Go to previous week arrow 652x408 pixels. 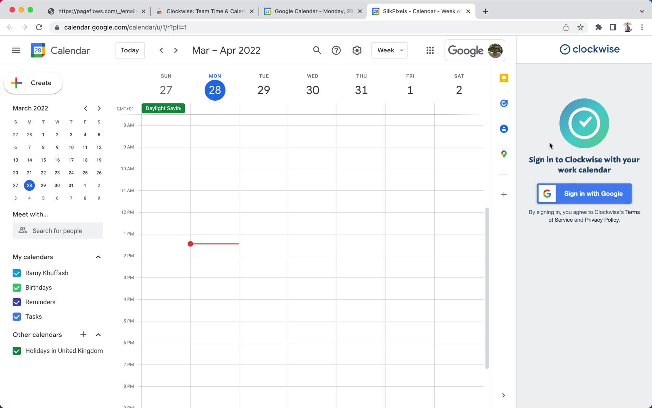[161, 50]
